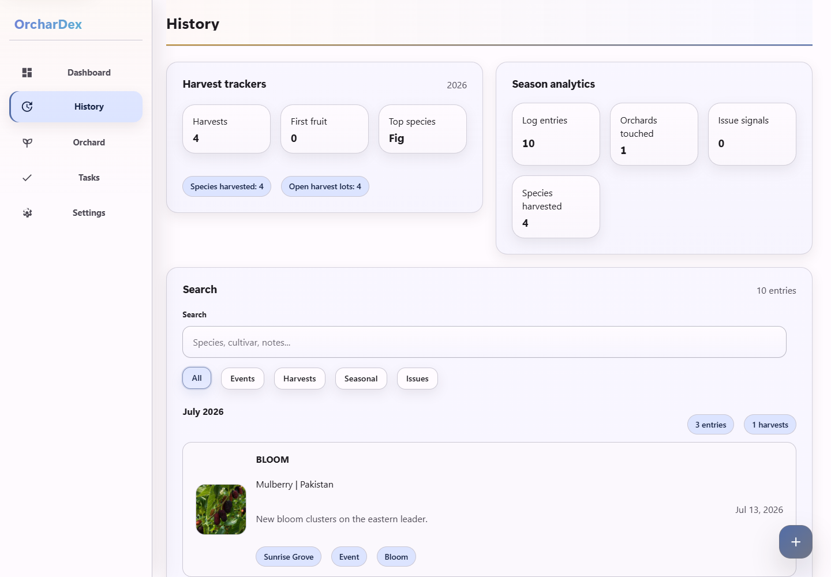
Task: Click the Season analytics heading
Action: pyautogui.click(x=553, y=84)
